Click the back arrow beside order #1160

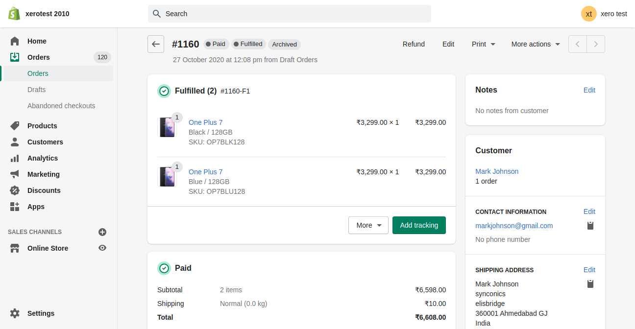pos(156,44)
